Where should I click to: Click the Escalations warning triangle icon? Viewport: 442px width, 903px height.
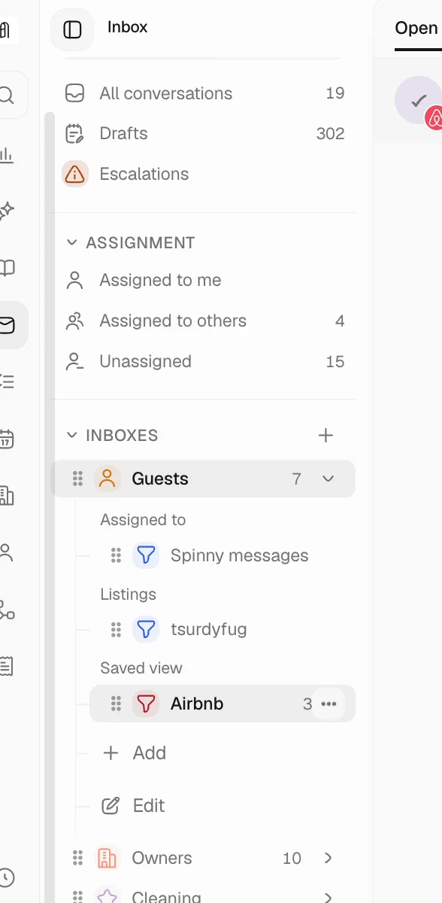tap(74, 174)
